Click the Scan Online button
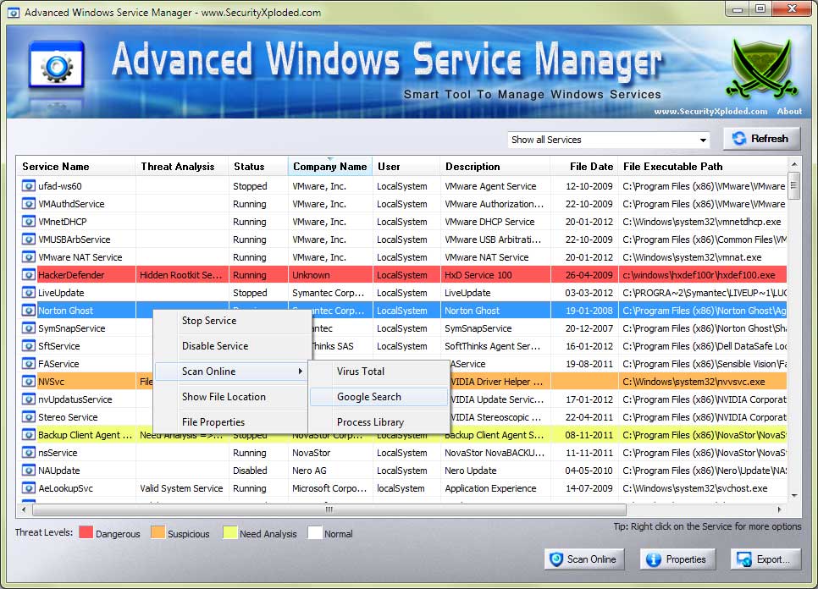Image resolution: width=818 pixels, height=589 pixels. [x=583, y=559]
